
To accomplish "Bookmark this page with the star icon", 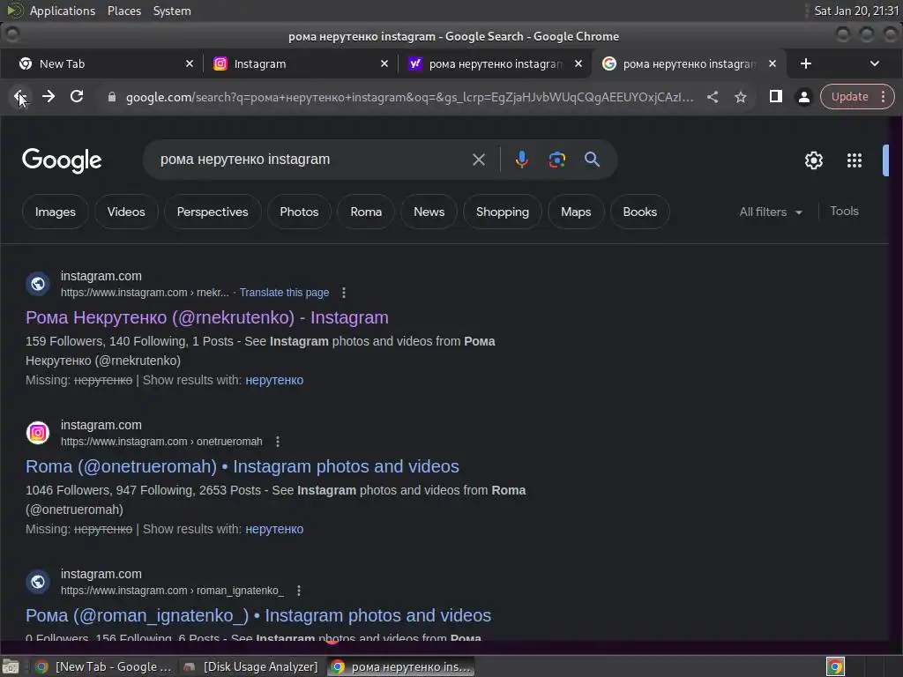I will click(741, 97).
